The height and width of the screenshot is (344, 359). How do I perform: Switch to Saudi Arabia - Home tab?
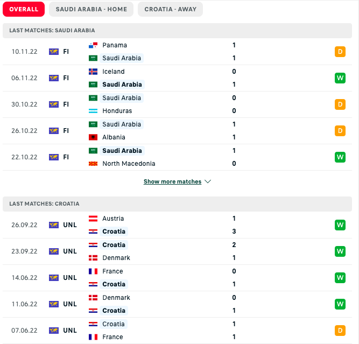click(x=90, y=9)
